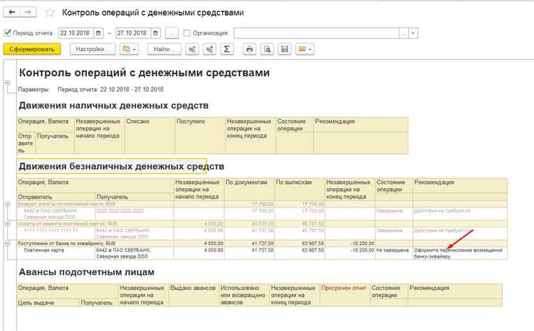This screenshot has width=534, height=331.
Task: Enable the Организация checkbox
Action: point(187,33)
